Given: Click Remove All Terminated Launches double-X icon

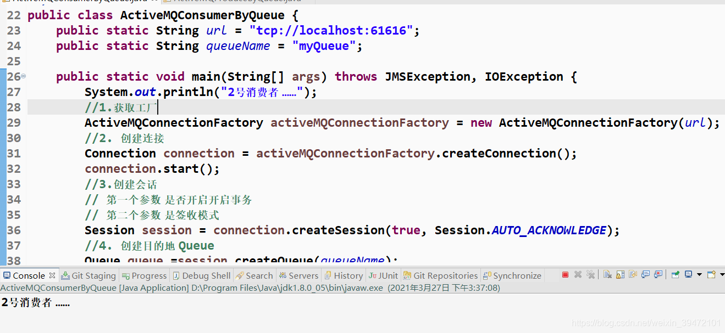Looking at the screenshot, I should pos(590,275).
